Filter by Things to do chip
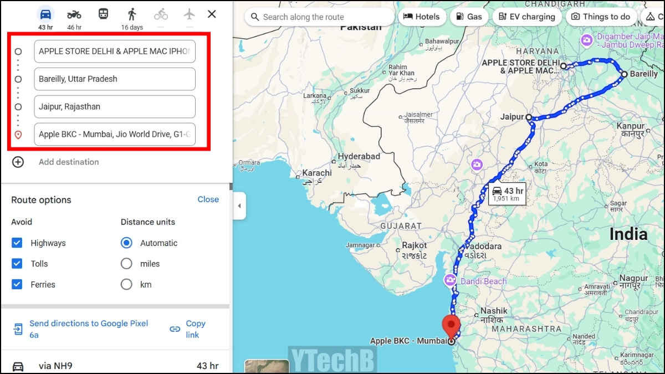 pos(601,17)
